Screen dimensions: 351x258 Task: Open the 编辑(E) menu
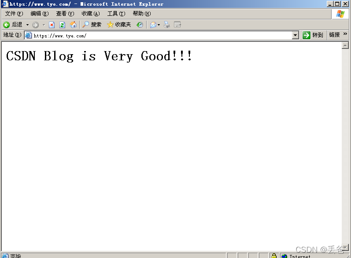click(x=39, y=14)
